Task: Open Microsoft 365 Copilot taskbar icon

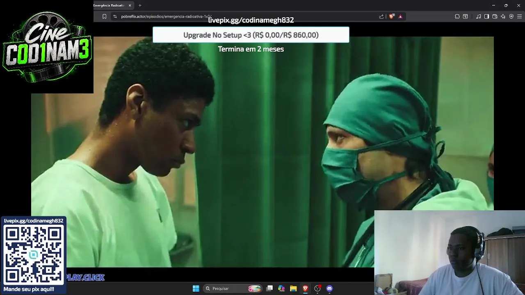Action: click(x=281, y=288)
